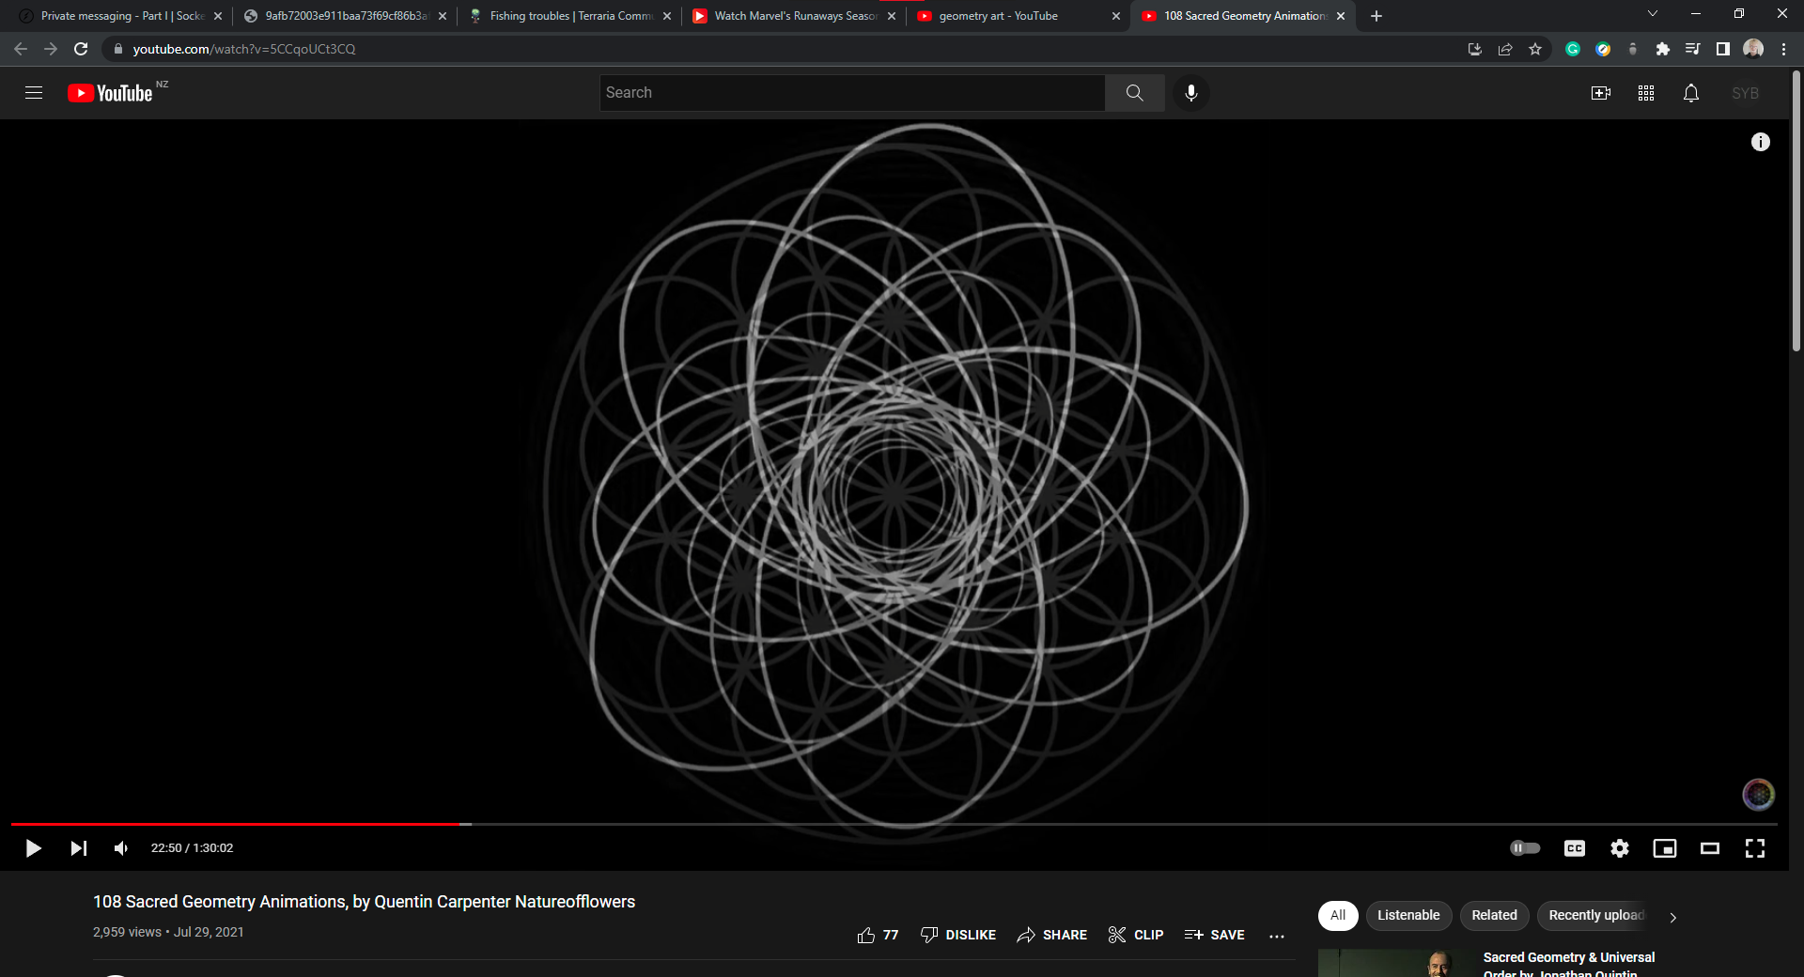Toggle closed captions CC button
The width and height of the screenshot is (1804, 977).
(1574, 848)
